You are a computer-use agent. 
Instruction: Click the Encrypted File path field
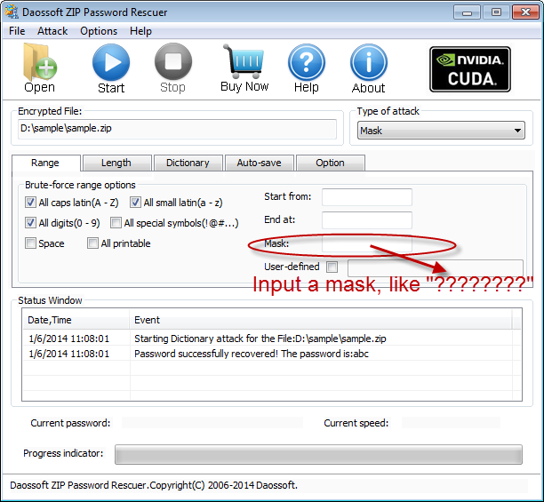tap(177, 129)
